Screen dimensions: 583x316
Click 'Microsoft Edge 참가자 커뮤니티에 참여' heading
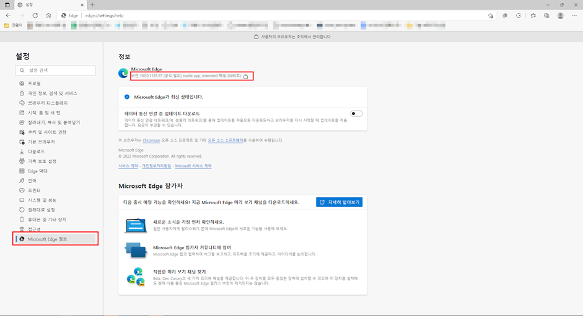pos(192,247)
